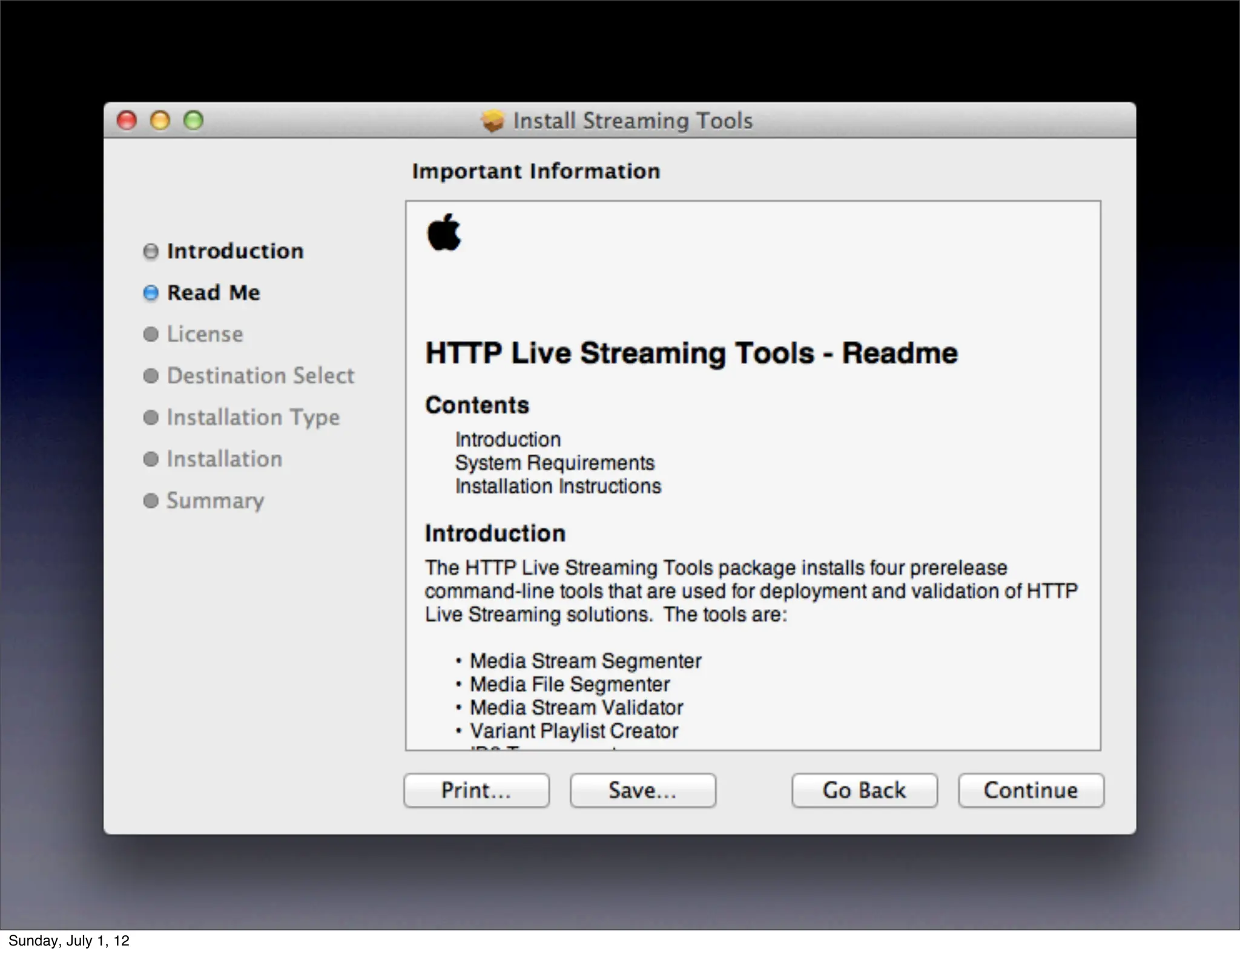Image resolution: width=1240 pixels, height=954 pixels.
Task: Zoom the window with green button
Action: click(x=193, y=120)
